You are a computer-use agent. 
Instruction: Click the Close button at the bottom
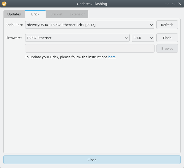tap(92, 160)
